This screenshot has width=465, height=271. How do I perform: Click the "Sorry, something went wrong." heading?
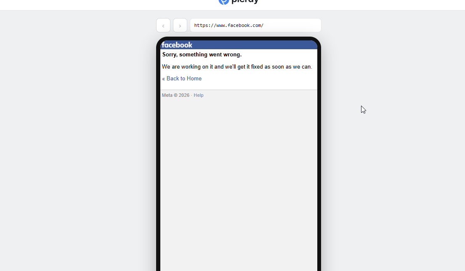[202, 55]
